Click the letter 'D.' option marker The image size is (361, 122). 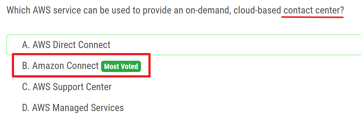click(x=26, y=108)
